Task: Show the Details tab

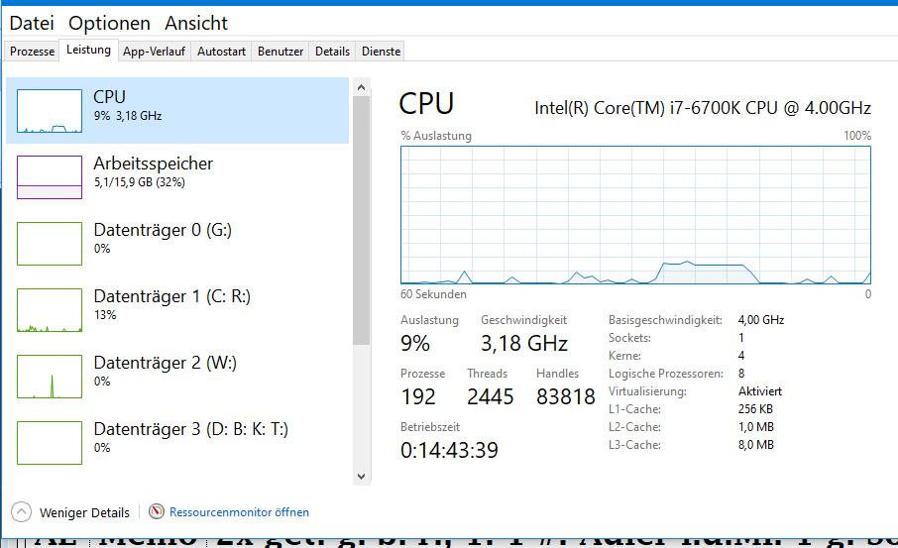Action: coord(333,52)
